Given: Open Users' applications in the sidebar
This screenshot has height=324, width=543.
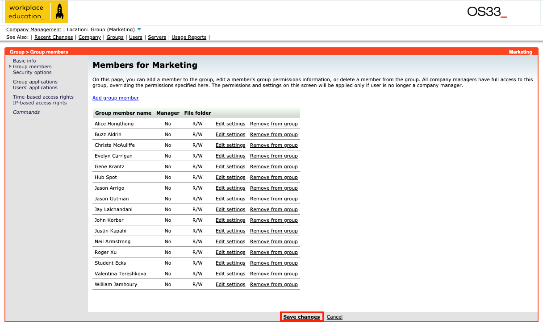Looking at the screenshot, I should 35,87.
